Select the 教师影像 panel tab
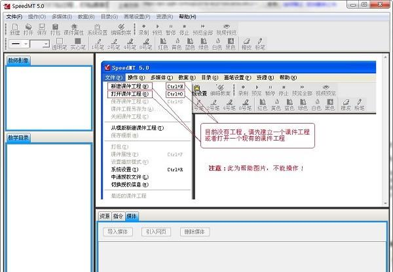Screen dimensions: 393x272 point(18,61)
